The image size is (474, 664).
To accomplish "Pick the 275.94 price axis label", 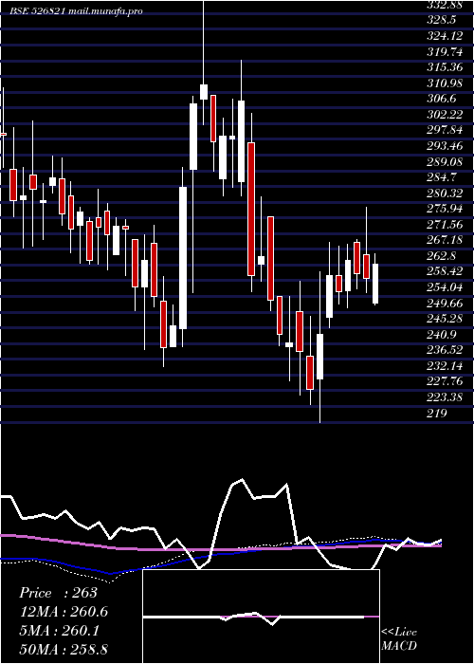I will click(x=447, y=210).
